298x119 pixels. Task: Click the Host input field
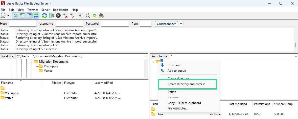(22, 24)
